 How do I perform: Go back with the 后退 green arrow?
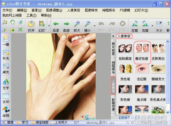[x=56, y=24]
